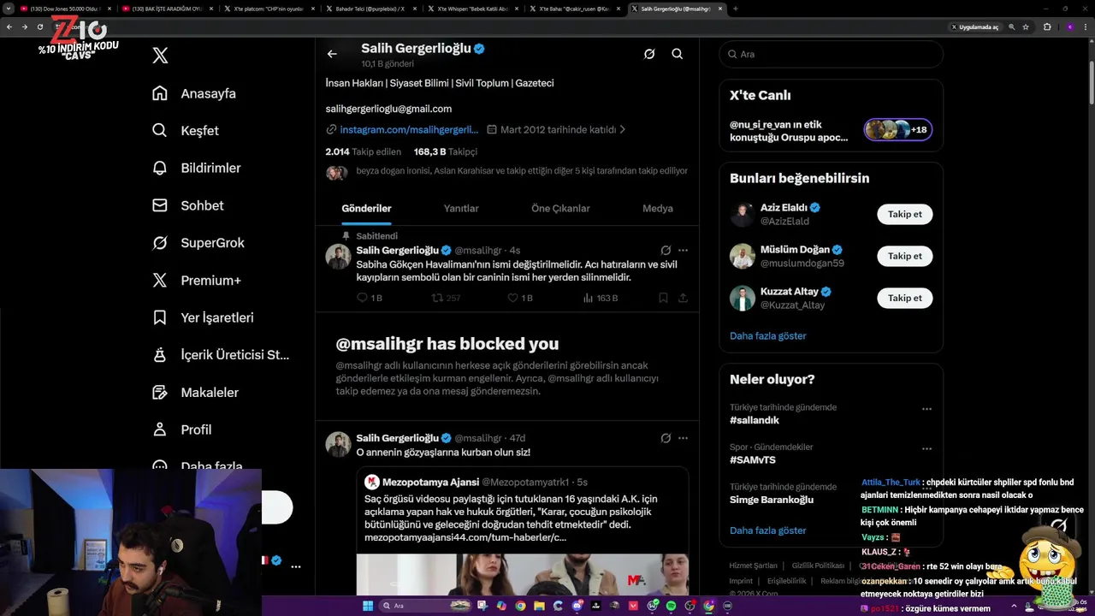Go to Anasayfa in the sidebar
1095x616 pixels.
click(x=193, y=93)
